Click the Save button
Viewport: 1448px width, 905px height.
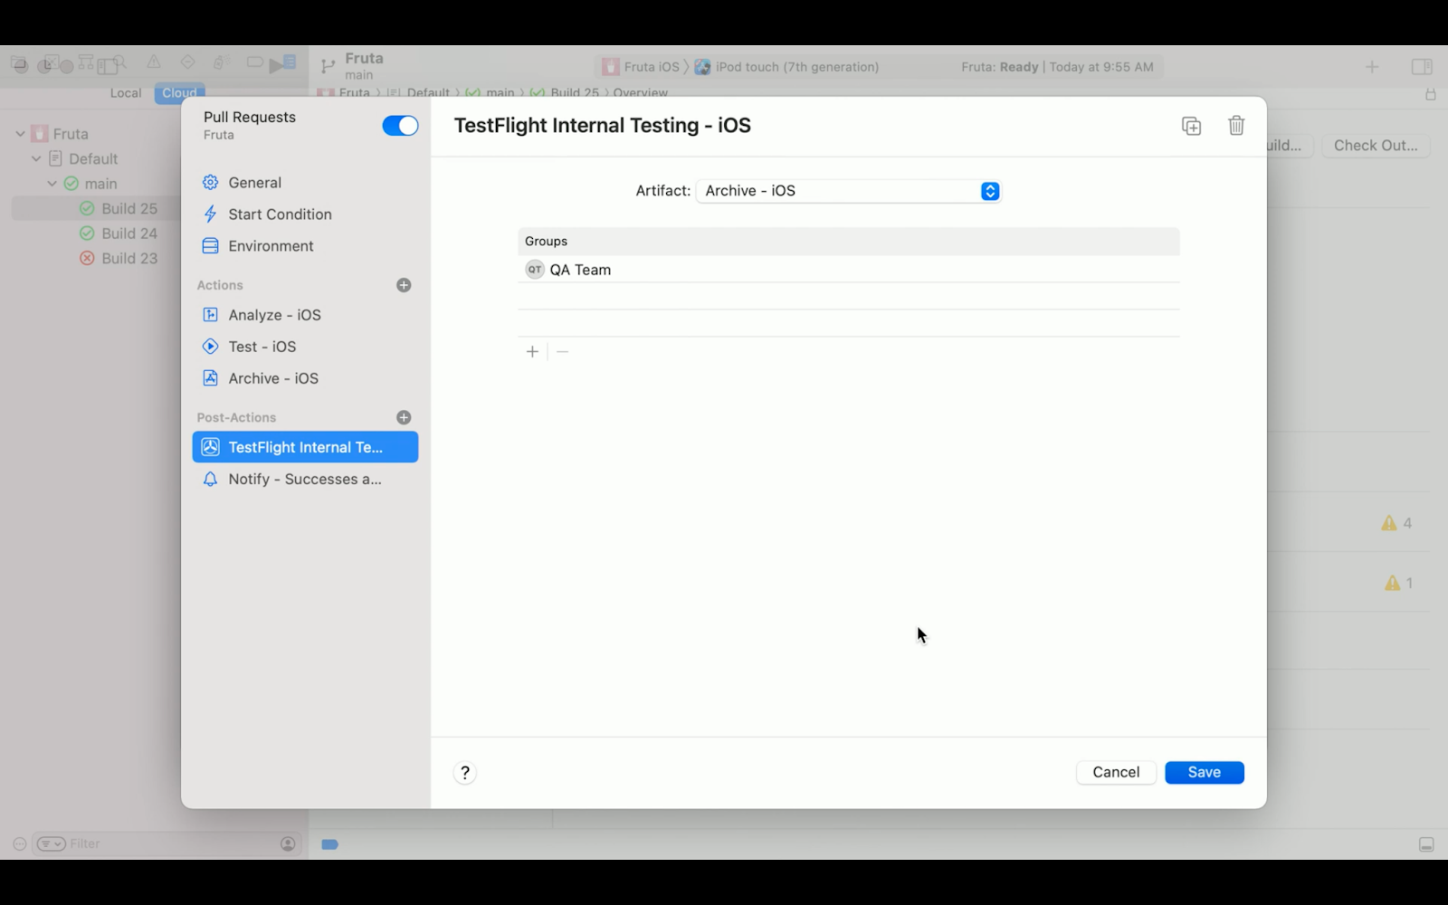(1204, 773)
